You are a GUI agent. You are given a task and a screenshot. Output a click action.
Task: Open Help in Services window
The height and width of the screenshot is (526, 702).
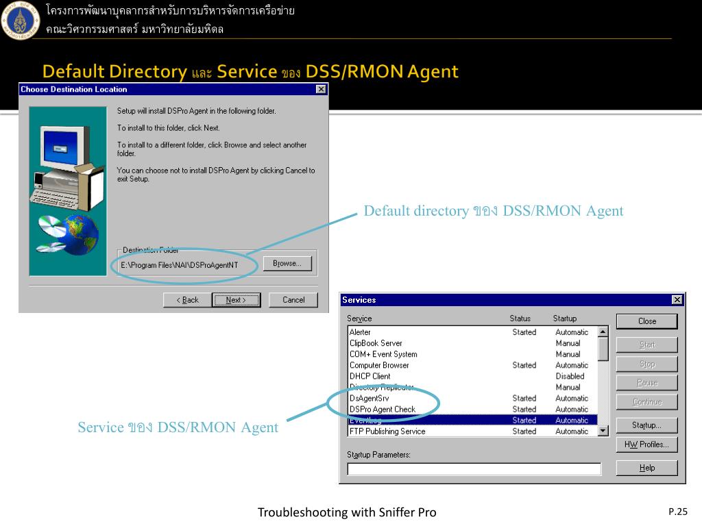coord(647,468)
